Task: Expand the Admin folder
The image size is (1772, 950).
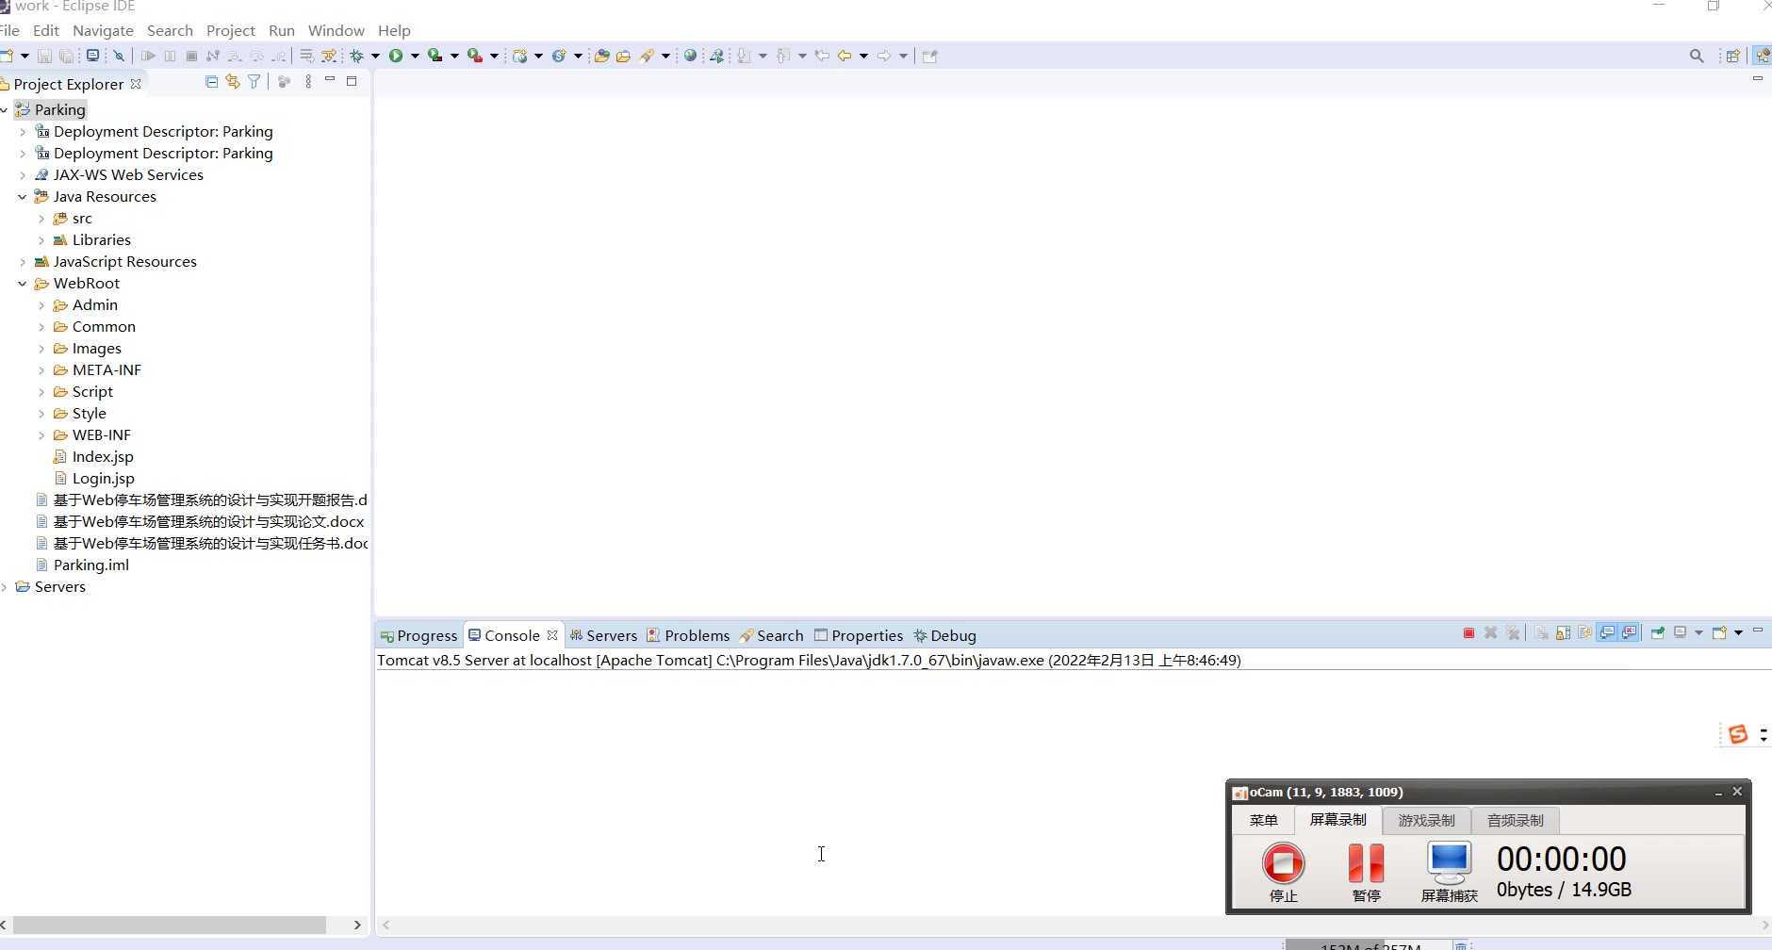Action: 41,305
